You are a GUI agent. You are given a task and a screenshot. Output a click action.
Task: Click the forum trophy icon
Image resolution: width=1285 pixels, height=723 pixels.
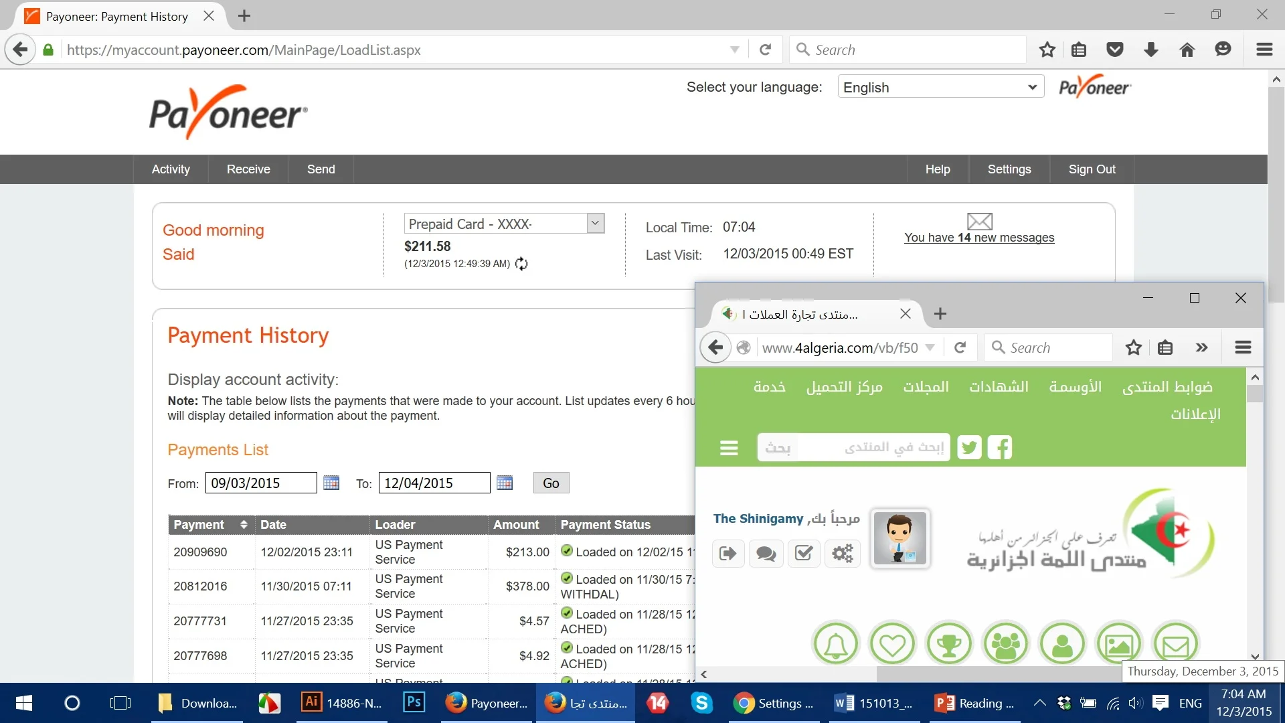coord(948,644)
